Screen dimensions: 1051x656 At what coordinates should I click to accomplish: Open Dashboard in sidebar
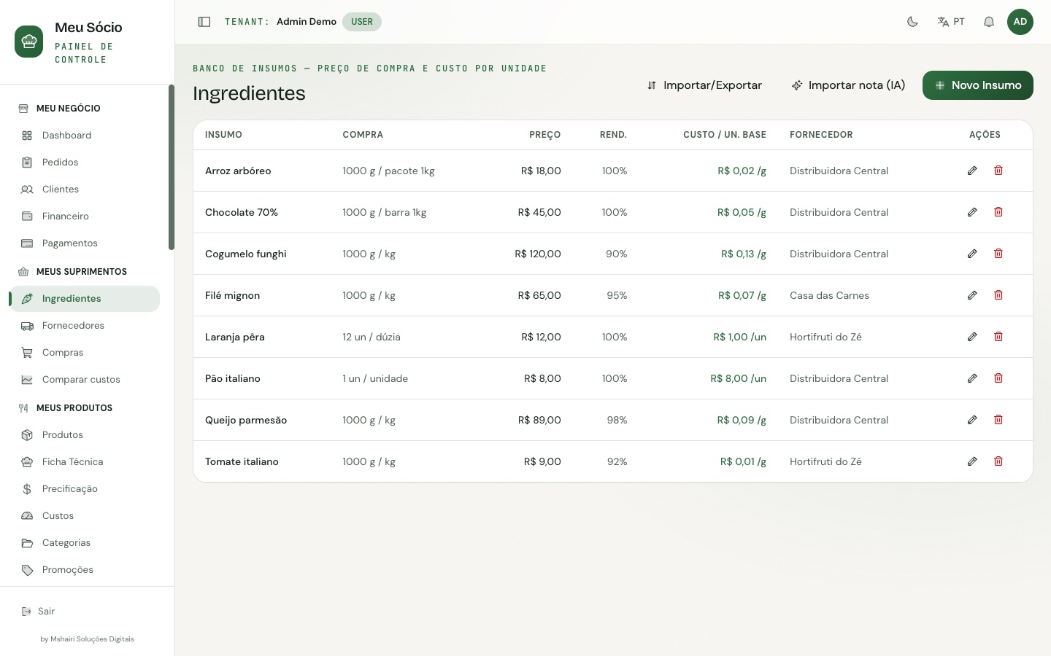click(85, 136)
